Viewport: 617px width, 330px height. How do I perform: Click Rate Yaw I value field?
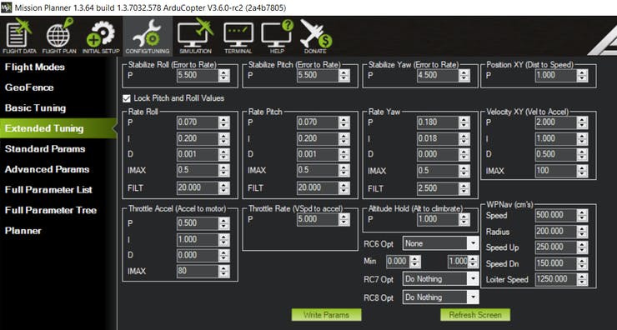(x=438, y=138)
